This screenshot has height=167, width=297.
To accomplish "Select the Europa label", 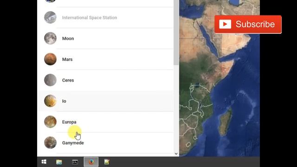I will [x=69, y=122].
